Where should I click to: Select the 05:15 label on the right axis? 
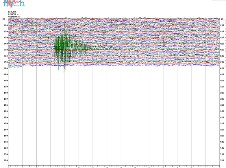coord(222,50)
